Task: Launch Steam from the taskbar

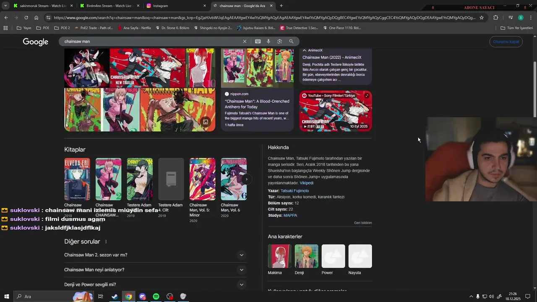Action: tap(115, 297)
